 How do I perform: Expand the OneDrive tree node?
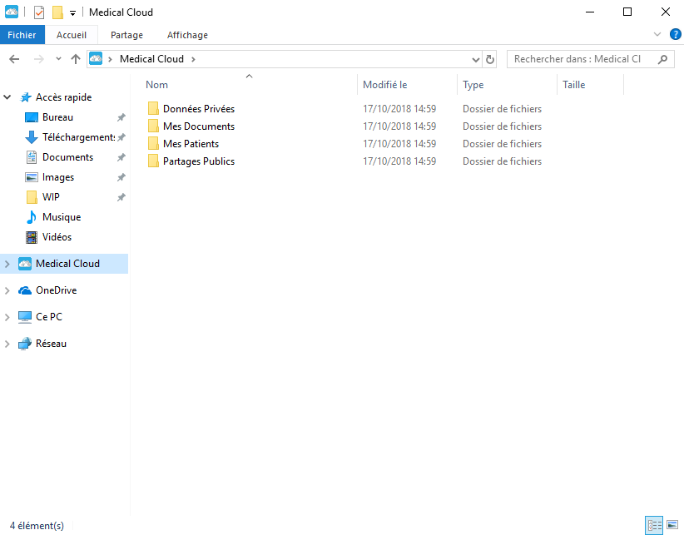[x=7, y=290]
